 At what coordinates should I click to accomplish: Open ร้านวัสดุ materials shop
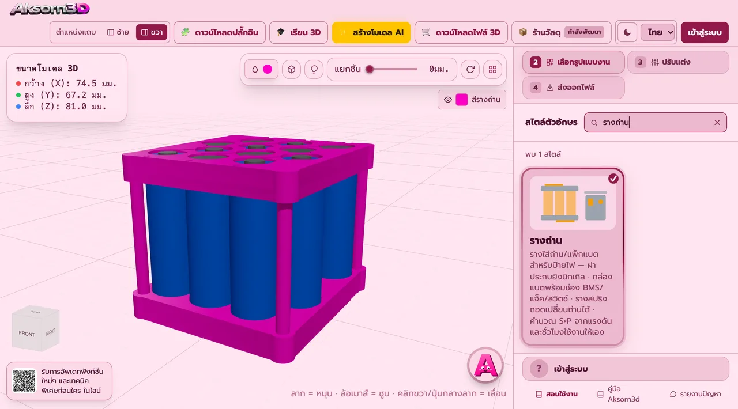pos(561,32)
